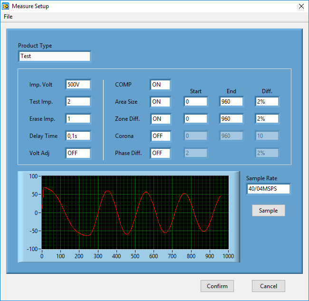Open the Imp. Volt 500V selector
The image size is (309, 301).
(x=78, y=85)
